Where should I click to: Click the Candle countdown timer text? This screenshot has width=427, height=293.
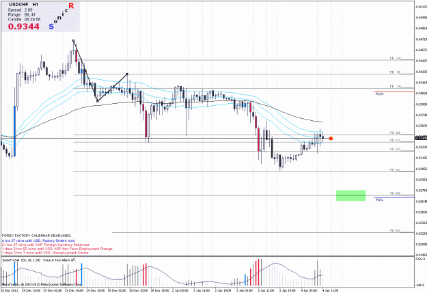24,19
